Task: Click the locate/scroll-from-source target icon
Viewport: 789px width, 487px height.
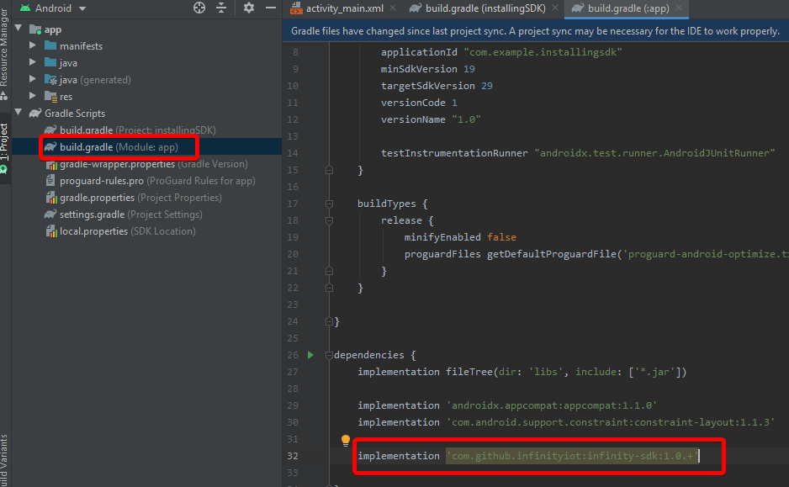Action: (199, 8)
